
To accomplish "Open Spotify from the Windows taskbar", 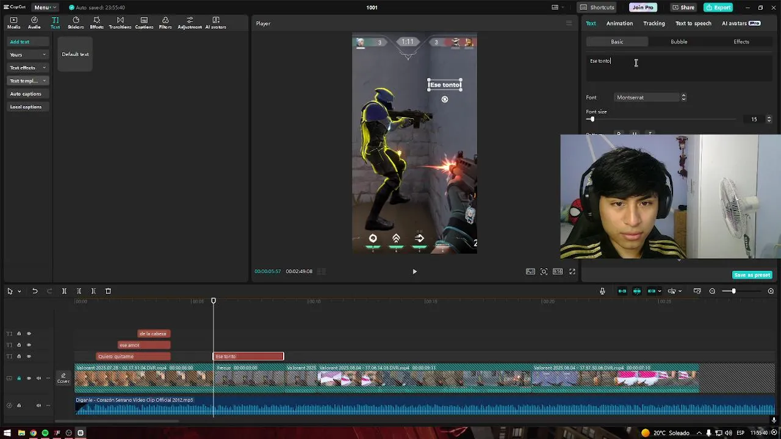I will 45,433.
